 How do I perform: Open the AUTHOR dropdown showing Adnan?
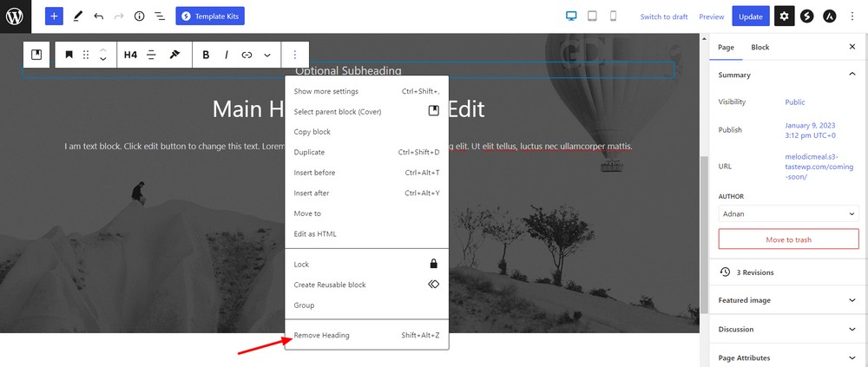(x=788, y=213)
